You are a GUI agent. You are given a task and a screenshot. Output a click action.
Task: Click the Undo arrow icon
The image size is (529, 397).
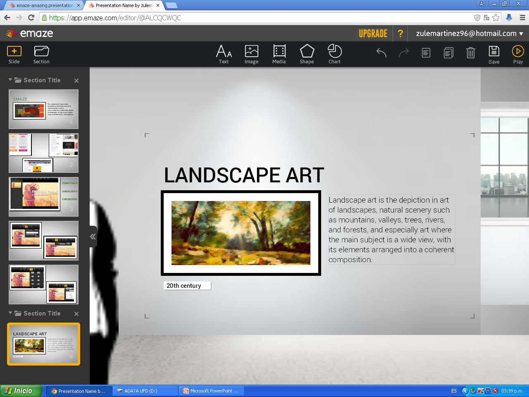[381, 53]
